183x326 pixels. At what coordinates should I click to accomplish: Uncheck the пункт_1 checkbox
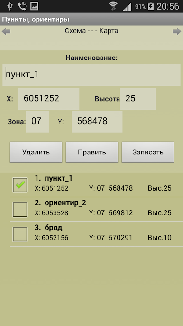click(x=20, y=185)
